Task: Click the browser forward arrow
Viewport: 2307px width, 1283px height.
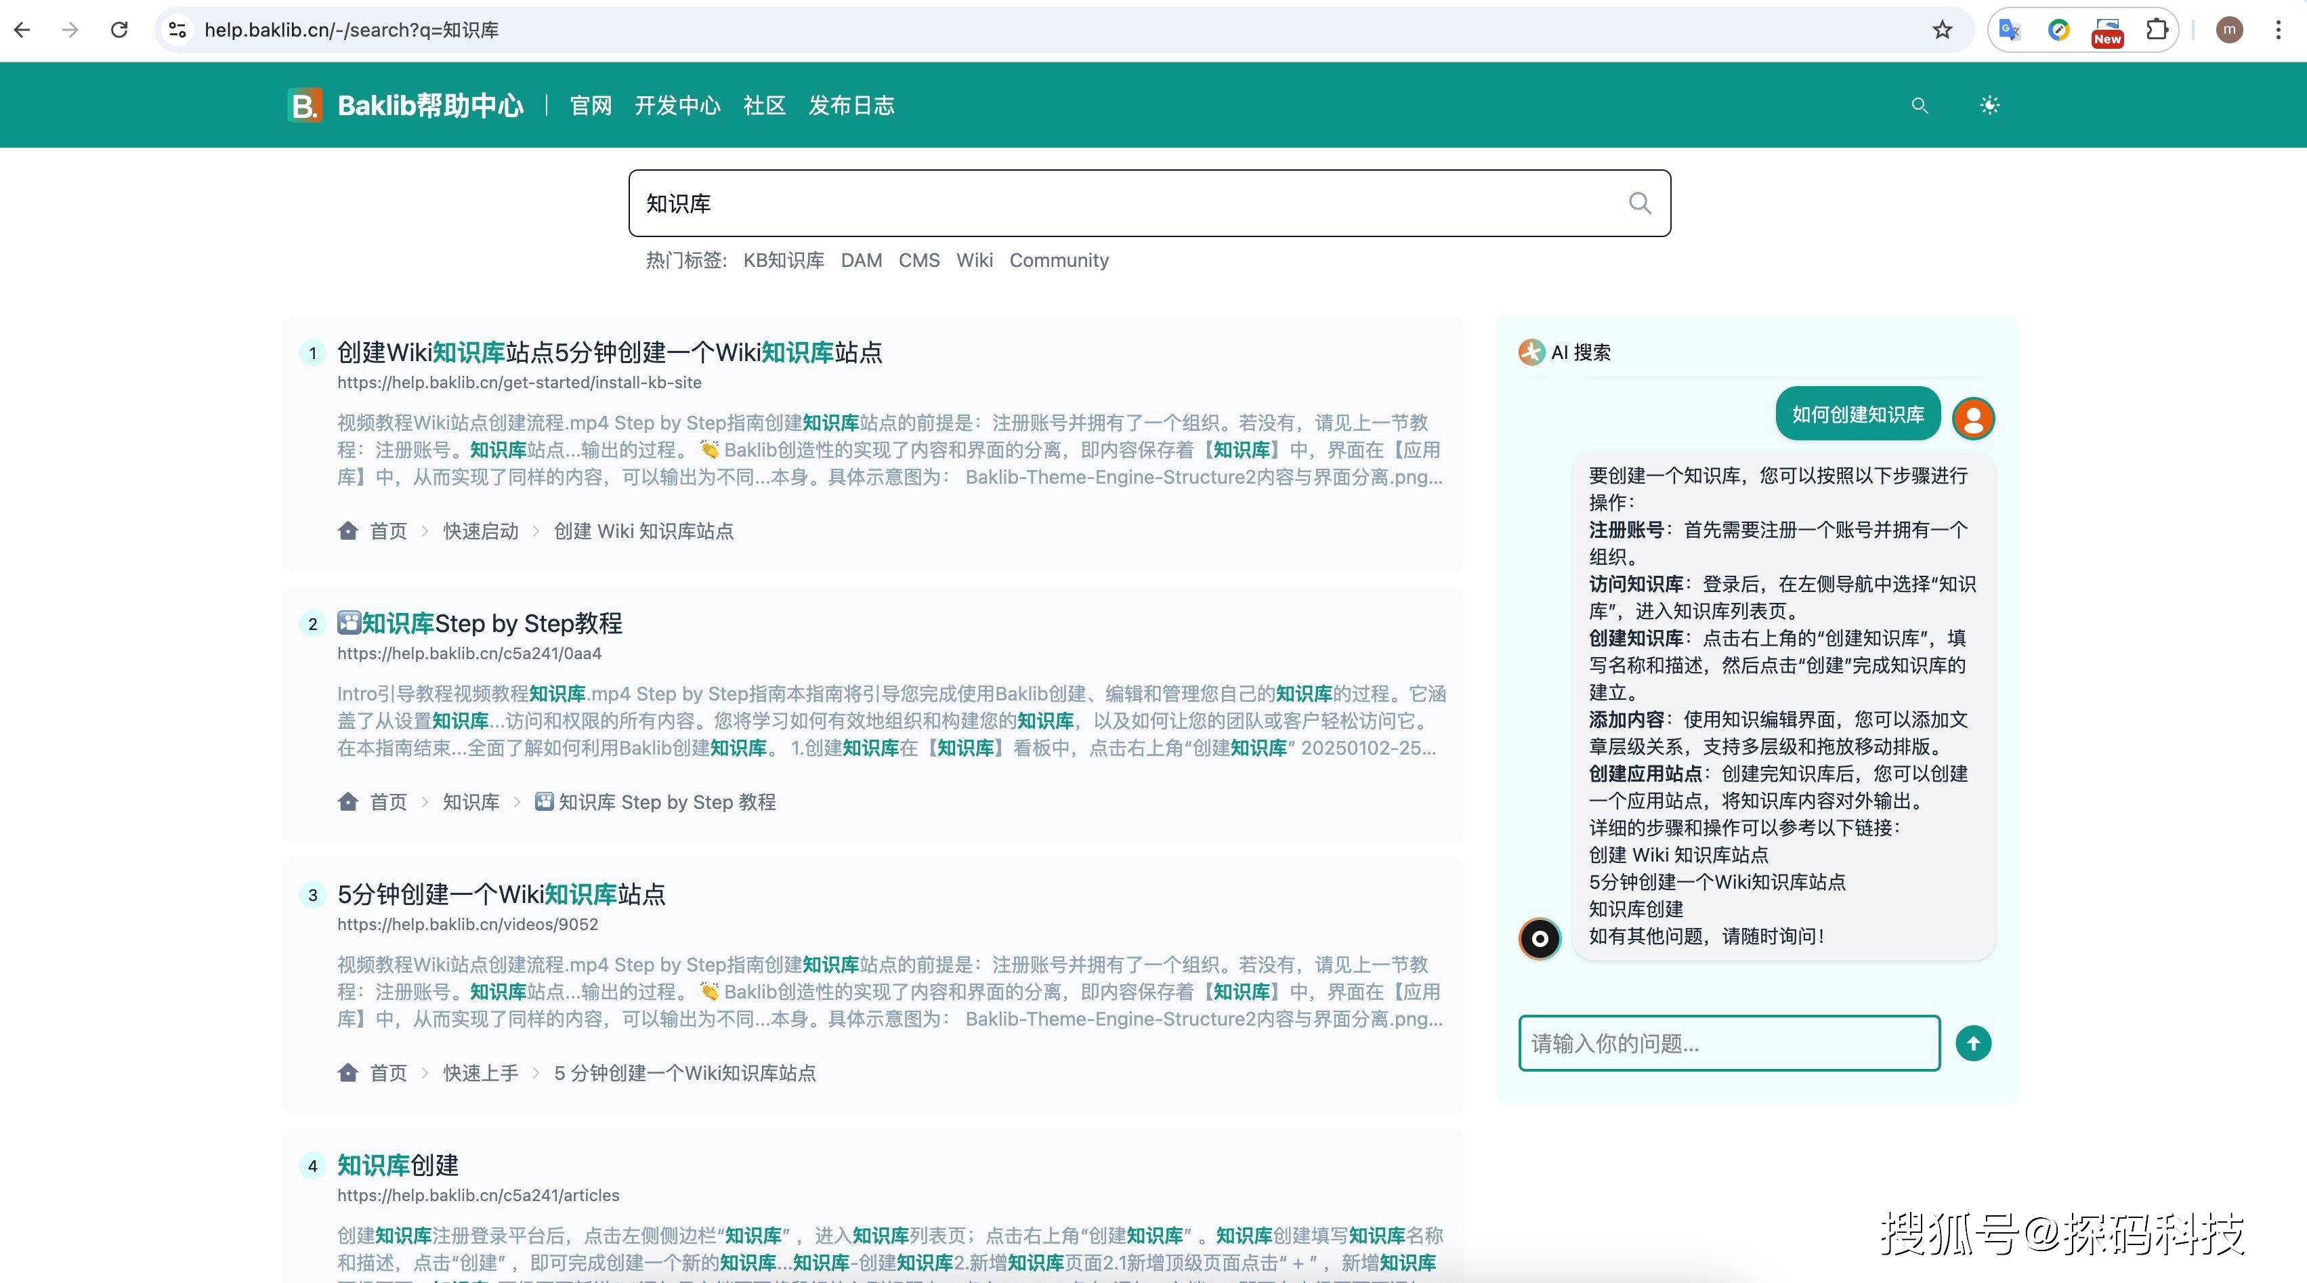Action: (x=70, y=30)
